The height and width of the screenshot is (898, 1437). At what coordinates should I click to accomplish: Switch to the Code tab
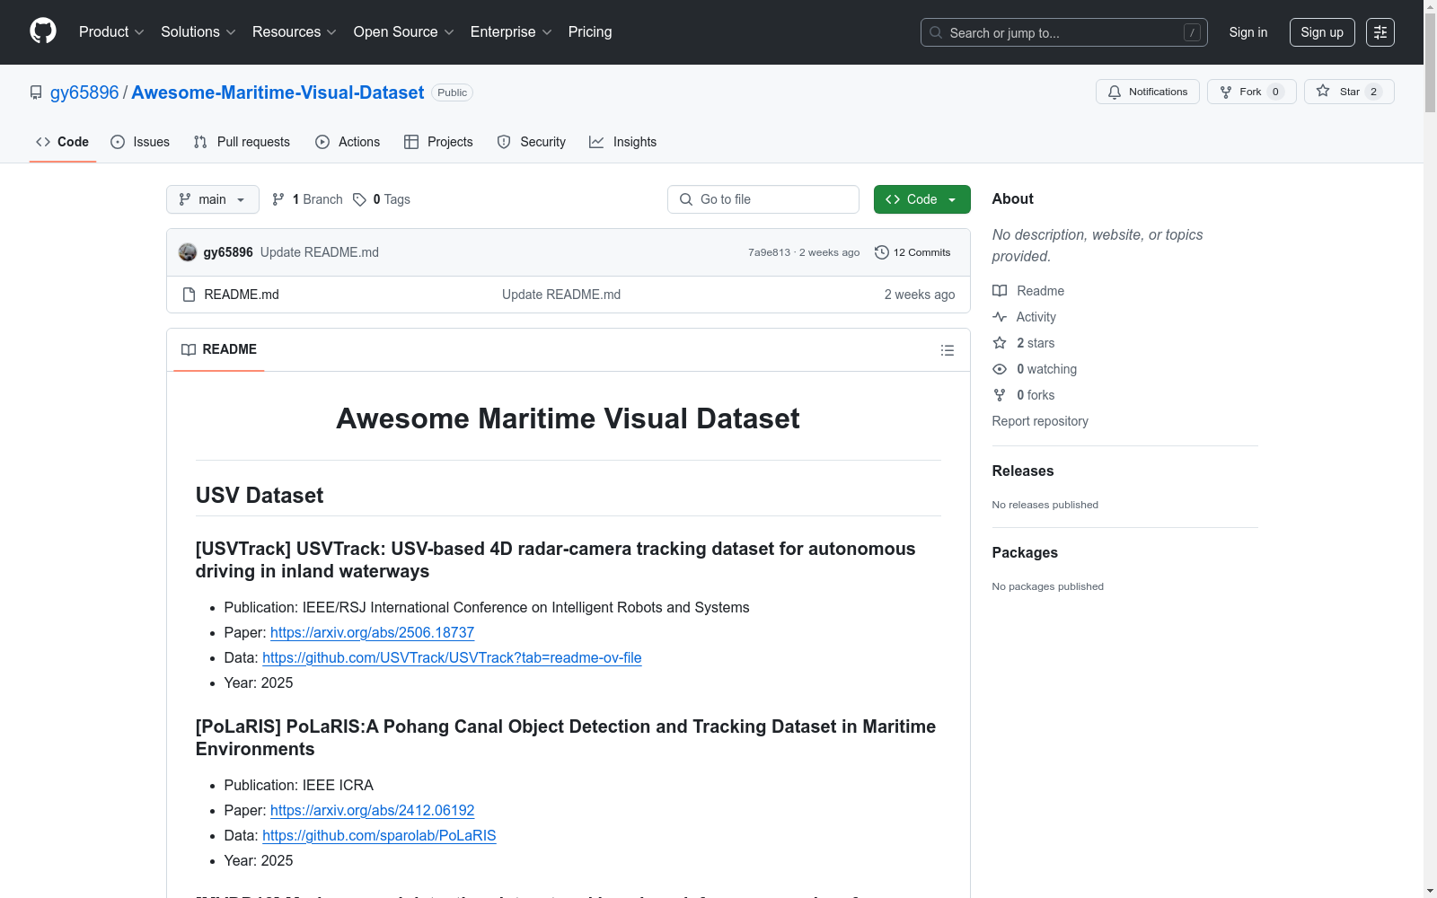pyautogui.click(x=63, y=142)
